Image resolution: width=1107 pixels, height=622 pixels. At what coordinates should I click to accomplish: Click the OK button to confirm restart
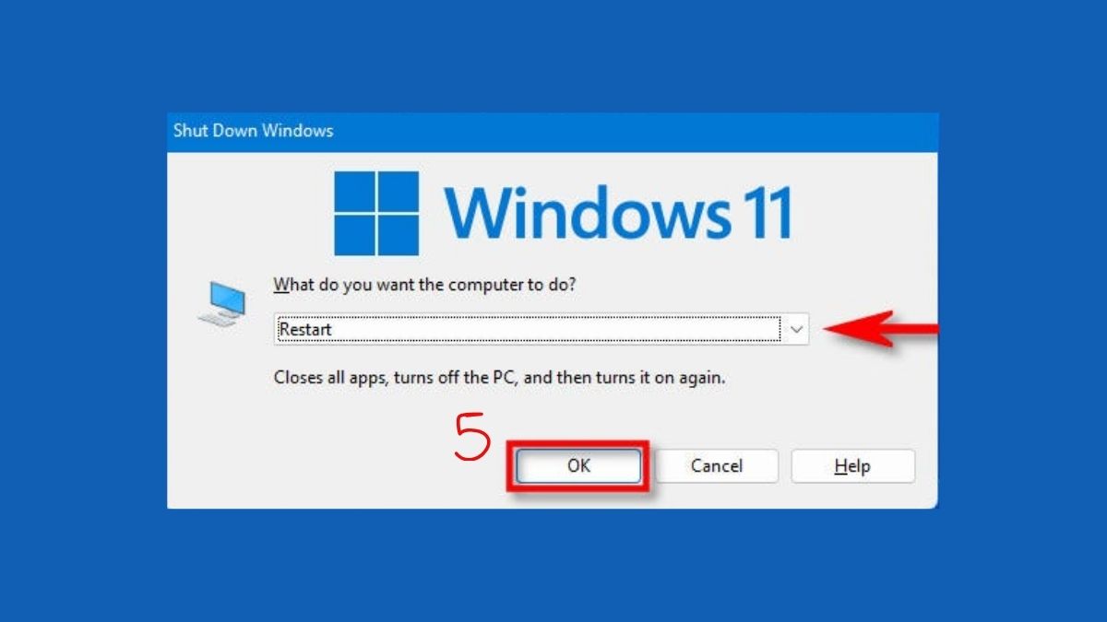coord(578,466)
